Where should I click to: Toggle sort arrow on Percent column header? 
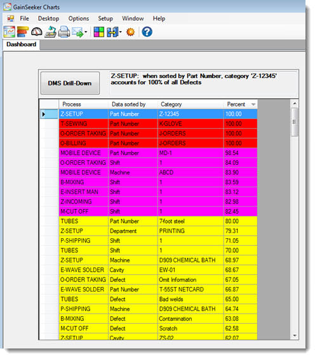(253, 105)
